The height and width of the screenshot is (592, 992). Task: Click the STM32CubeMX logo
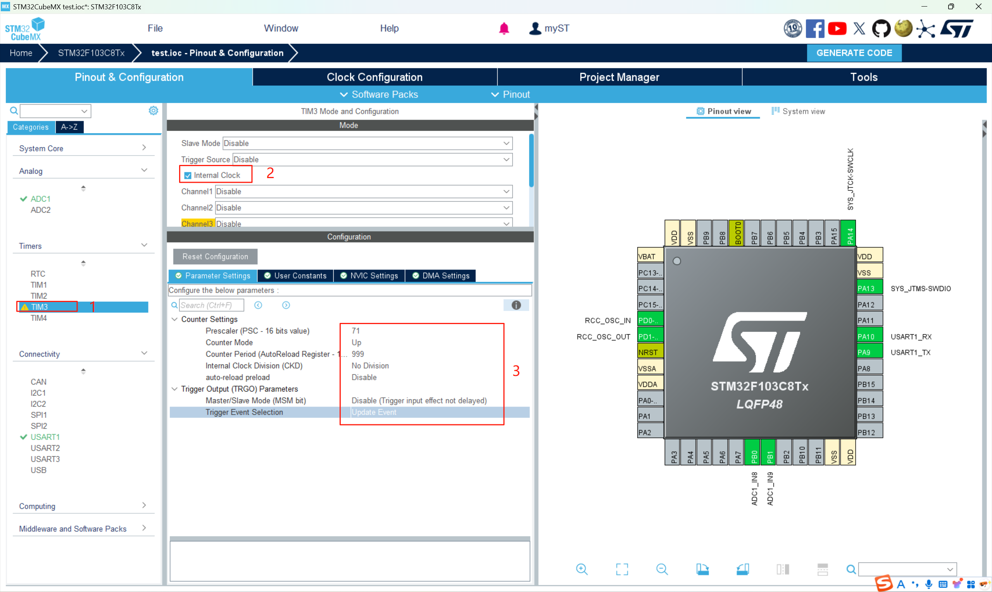point(25,29)
